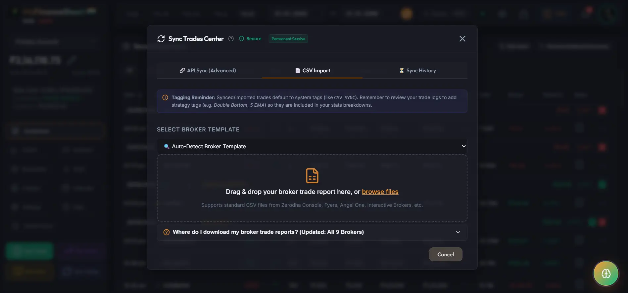Select the CSV Import tab
628x293 pixels.
313,70
